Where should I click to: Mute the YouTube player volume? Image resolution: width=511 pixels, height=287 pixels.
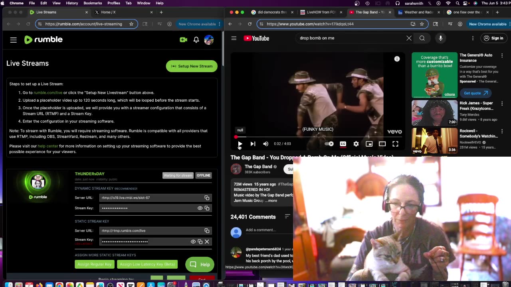click(x=266, y=144)
